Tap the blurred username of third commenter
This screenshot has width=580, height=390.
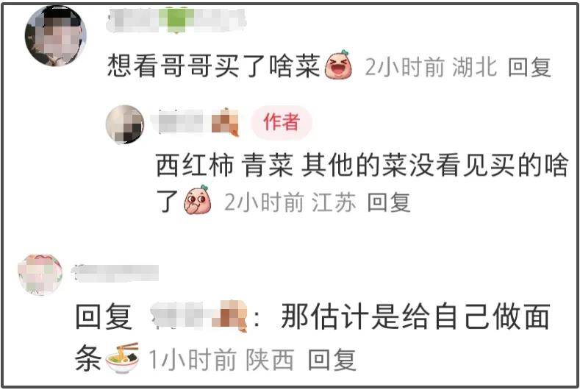115,273
